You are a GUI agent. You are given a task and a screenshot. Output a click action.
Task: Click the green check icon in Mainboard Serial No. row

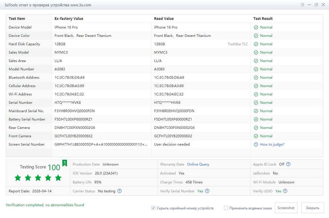coord(256,111)
